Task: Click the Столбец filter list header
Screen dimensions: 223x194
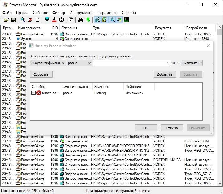Action: click(45, 86)
